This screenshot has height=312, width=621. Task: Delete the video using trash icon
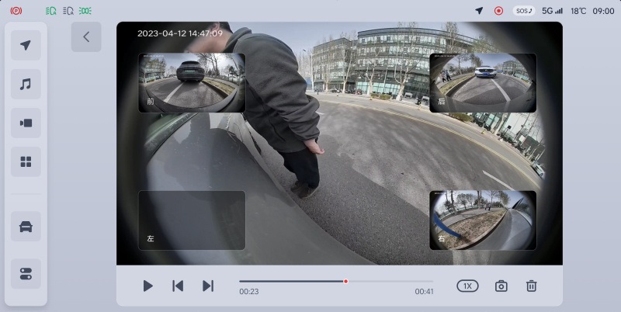click(x=531, y=286)
